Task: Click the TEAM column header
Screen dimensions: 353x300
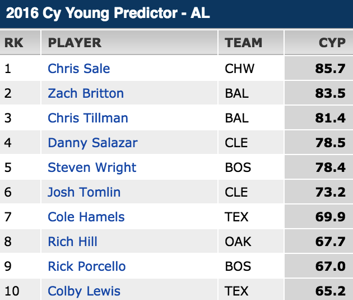Action: (243, 43)
